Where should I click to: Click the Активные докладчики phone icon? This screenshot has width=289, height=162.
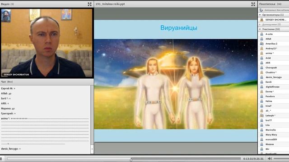(261, 10)
